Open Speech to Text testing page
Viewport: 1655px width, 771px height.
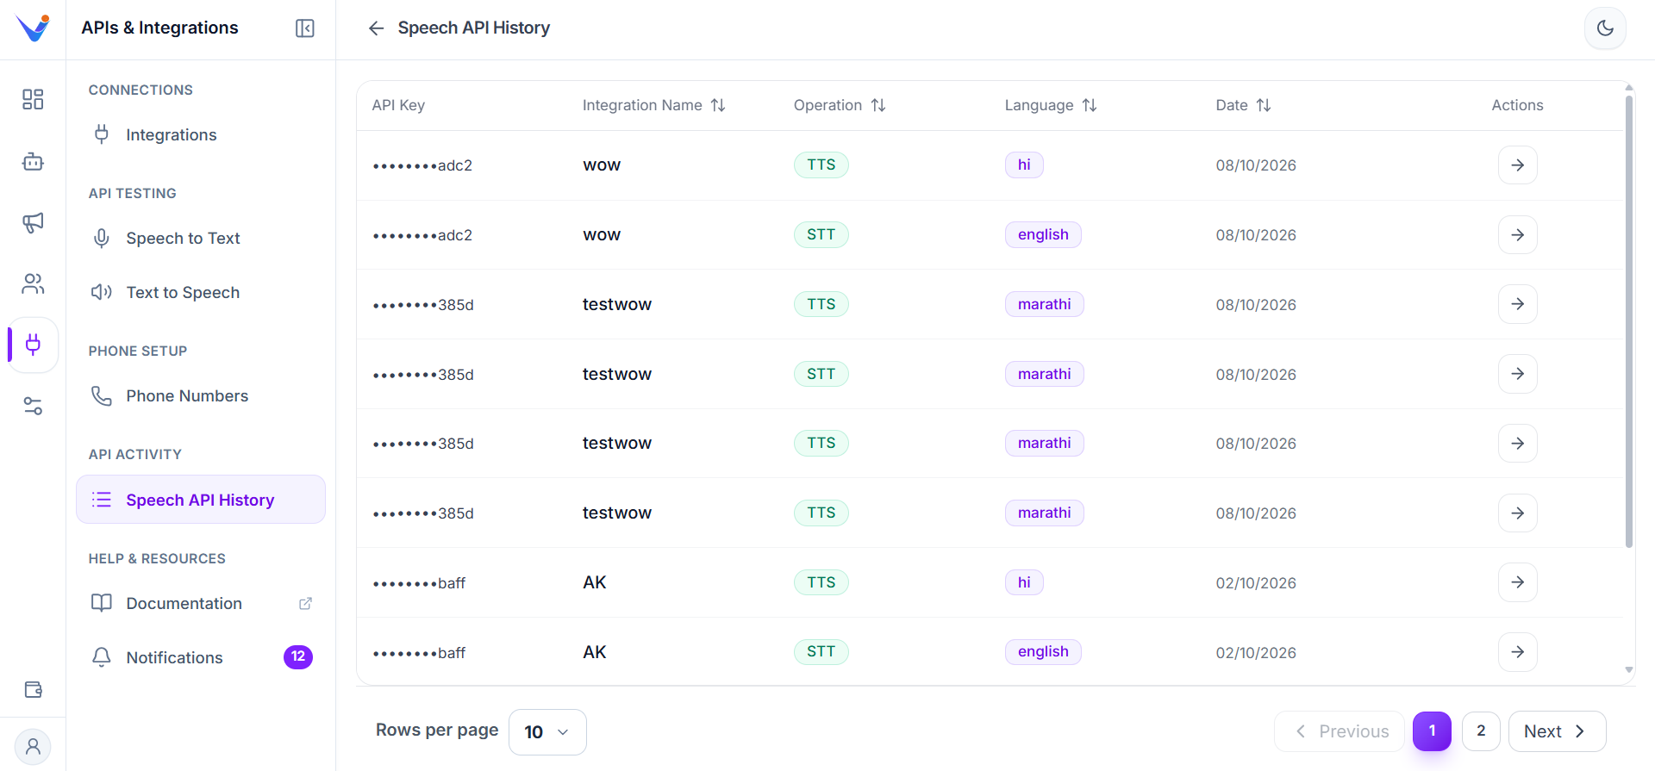[201, 238]
